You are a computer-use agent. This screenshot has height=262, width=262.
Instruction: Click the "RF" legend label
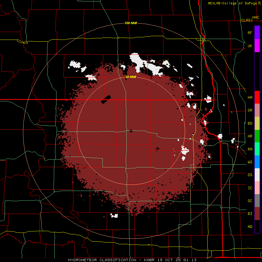coord(250,33)
